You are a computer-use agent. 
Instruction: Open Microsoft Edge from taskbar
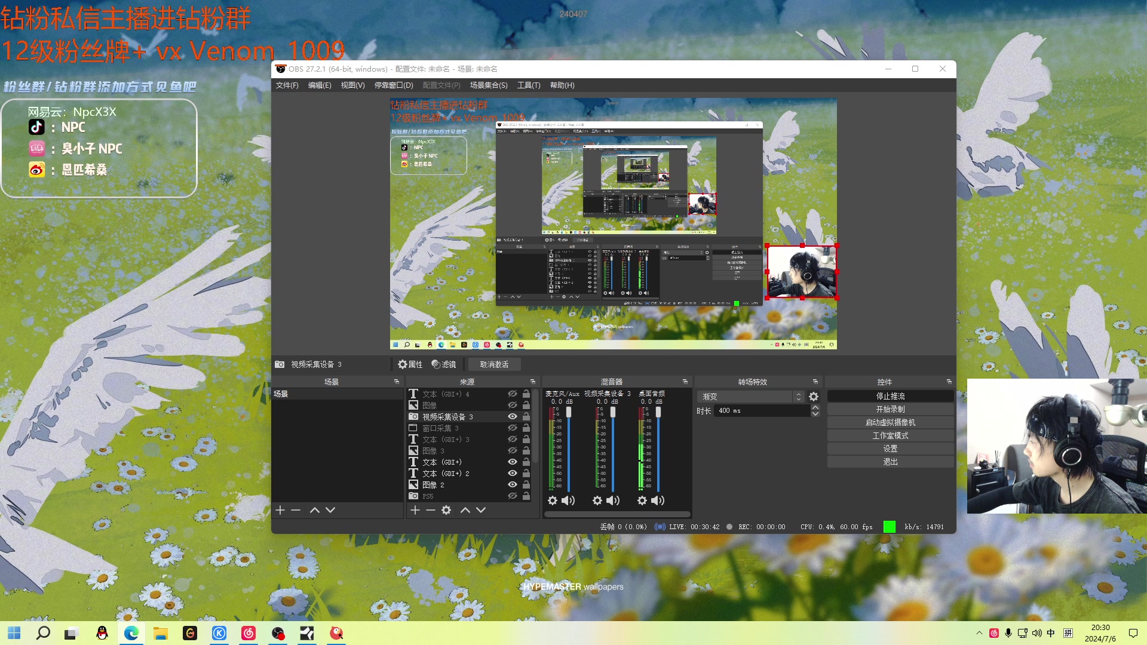pos(131,633)
